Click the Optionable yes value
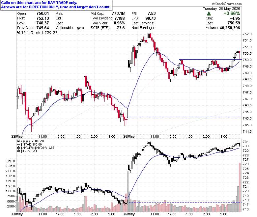This screenshot has height=217, width=257. [80, 28]
